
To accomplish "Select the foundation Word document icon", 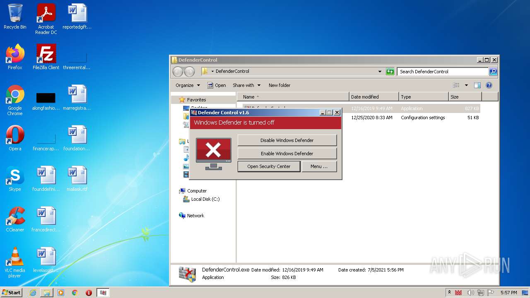I will tap(77, 138).
